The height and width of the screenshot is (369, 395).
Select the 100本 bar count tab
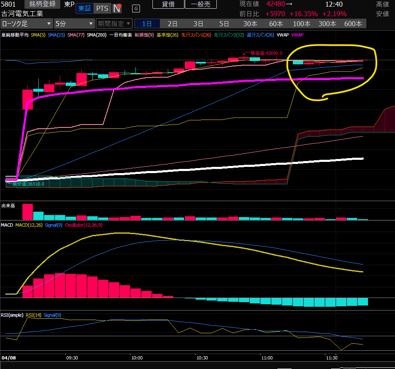[302, 23]
